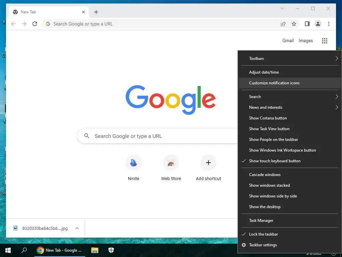The image size is (342, 257).
Task: Open the Gmail link
Action: [x=288, y=40]
